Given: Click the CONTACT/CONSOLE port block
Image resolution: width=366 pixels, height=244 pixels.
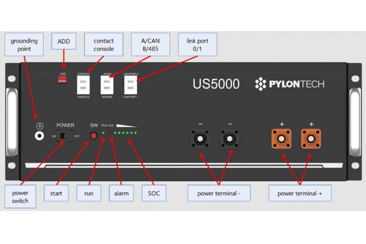Looking at the screenshot, I should tap(83, 85).
